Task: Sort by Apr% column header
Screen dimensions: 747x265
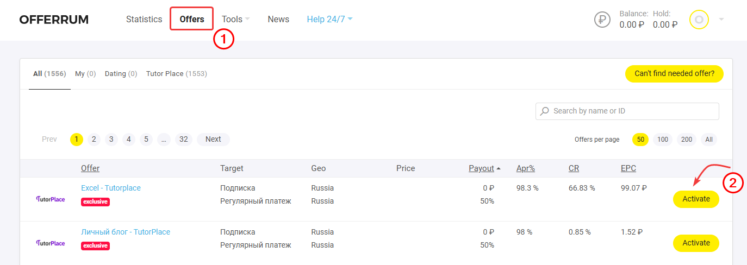Action: [x=526, y=168]
